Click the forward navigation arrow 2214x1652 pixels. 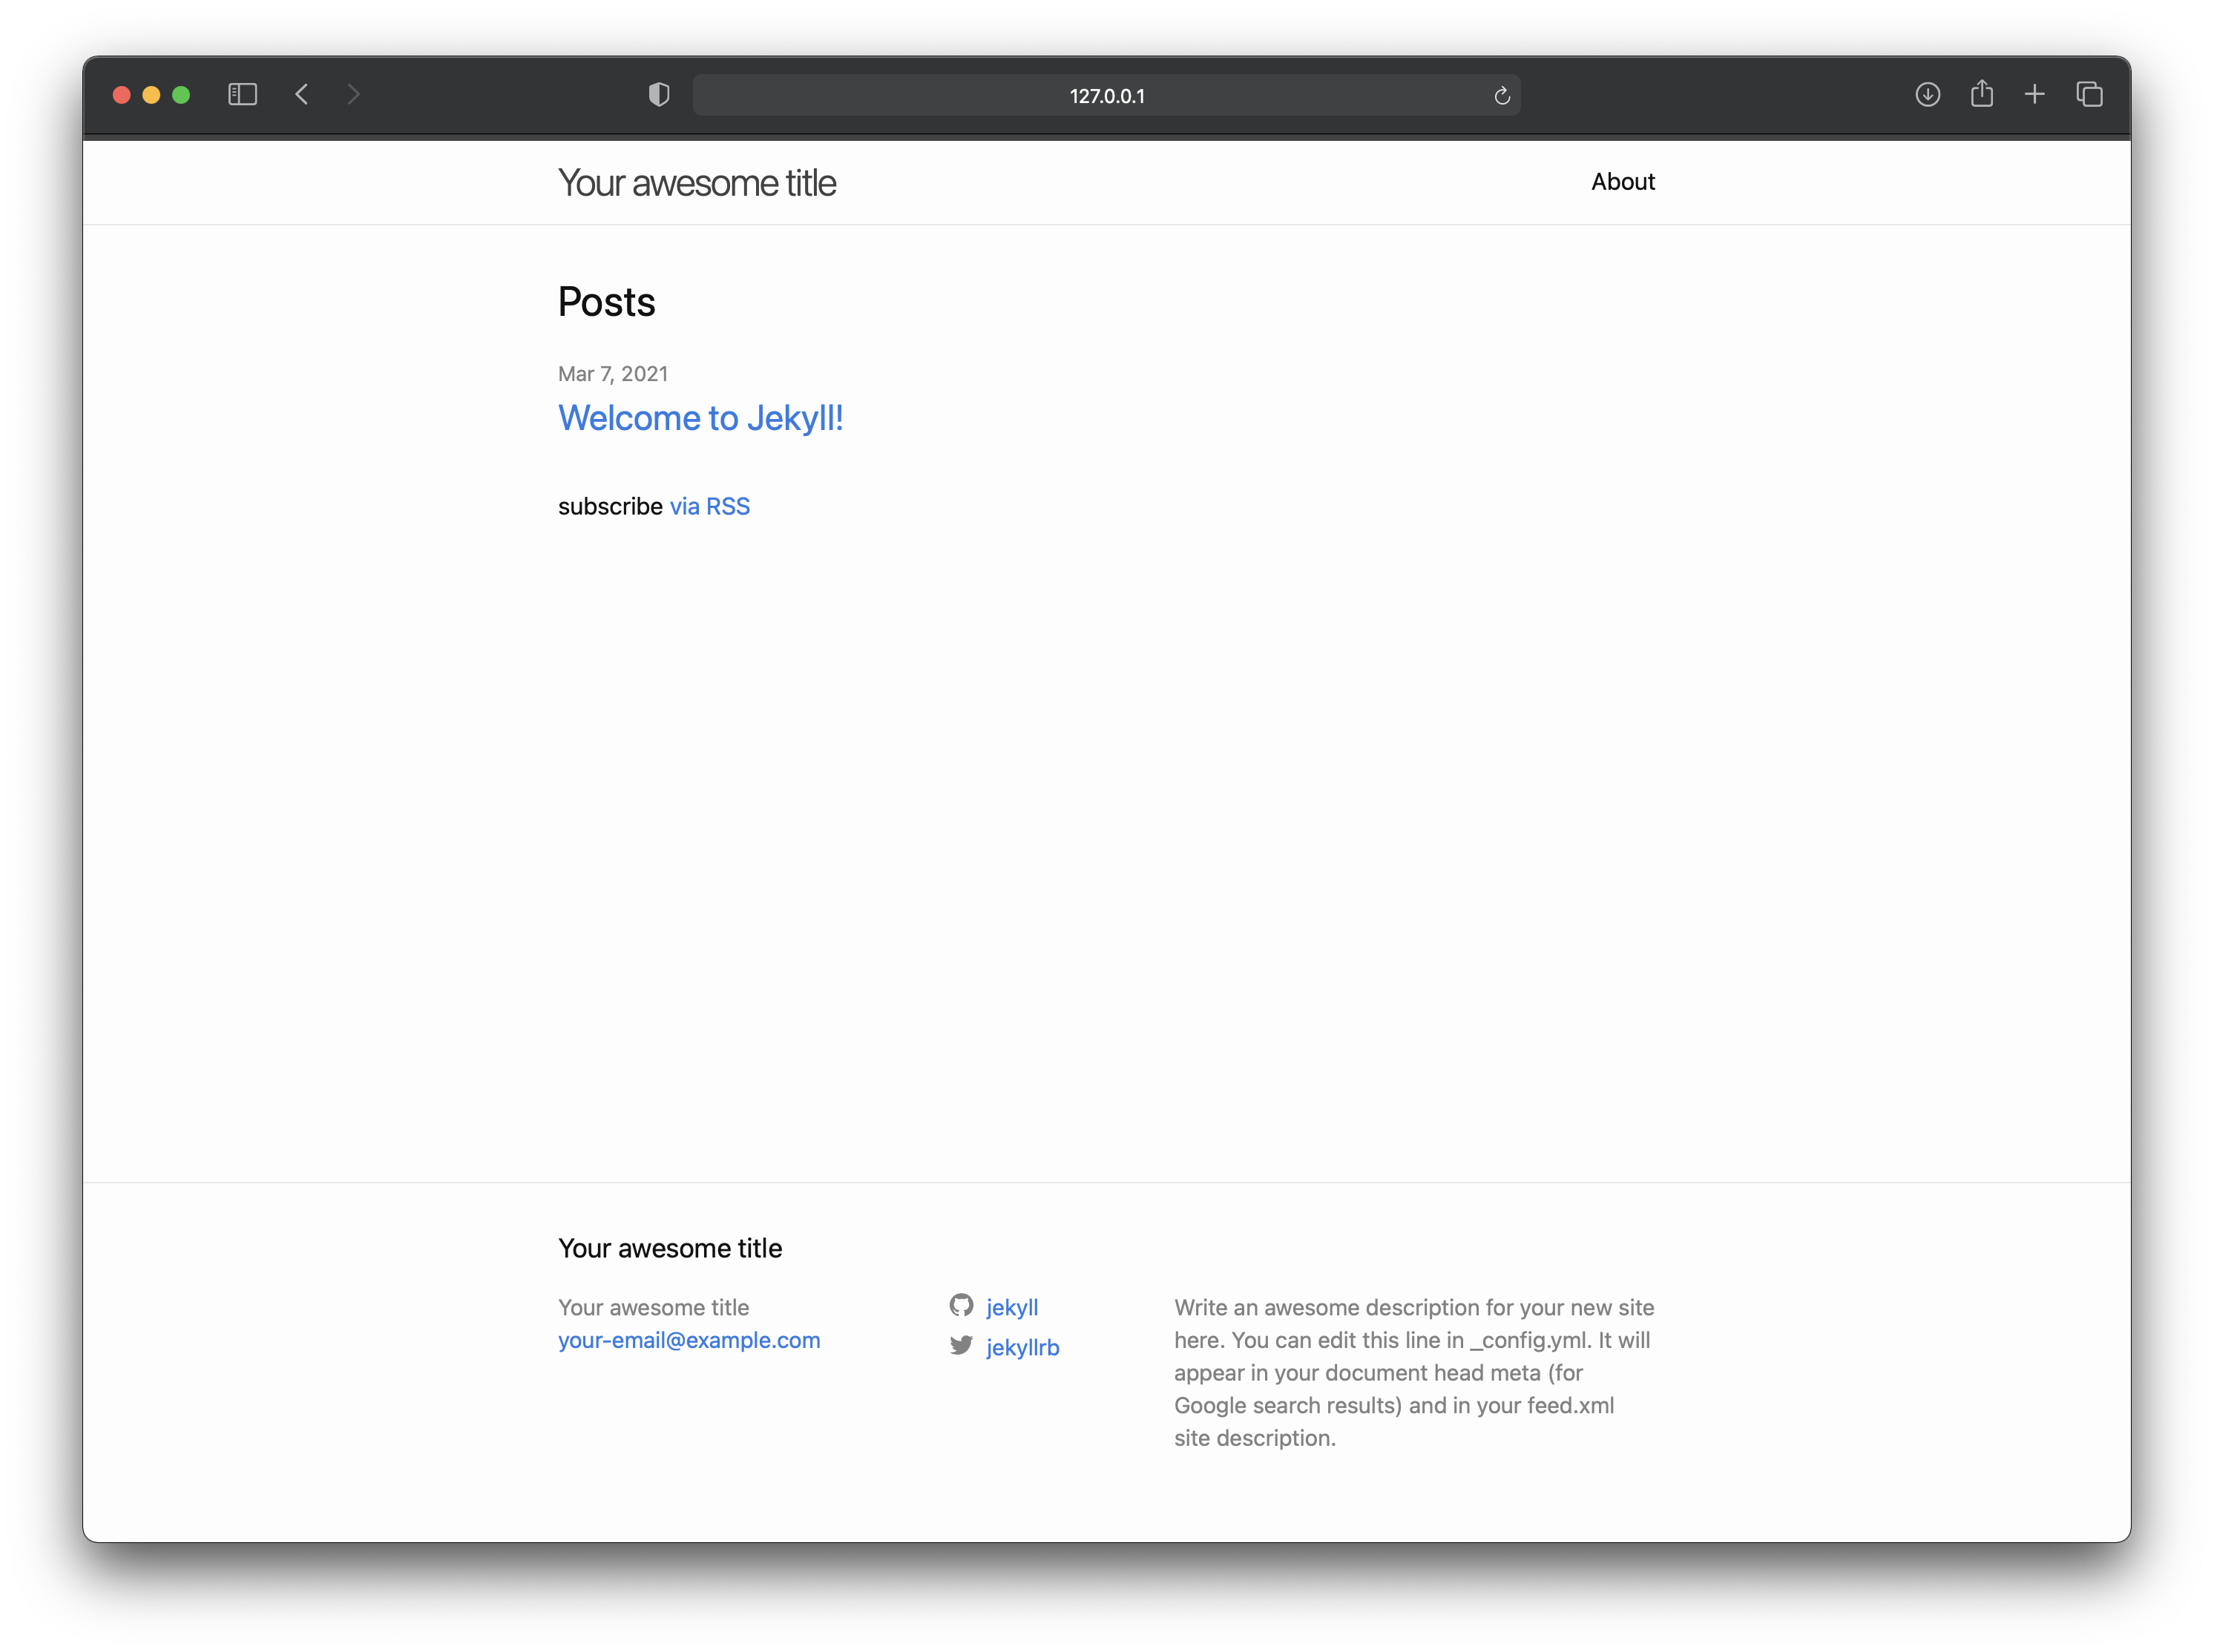353,95
